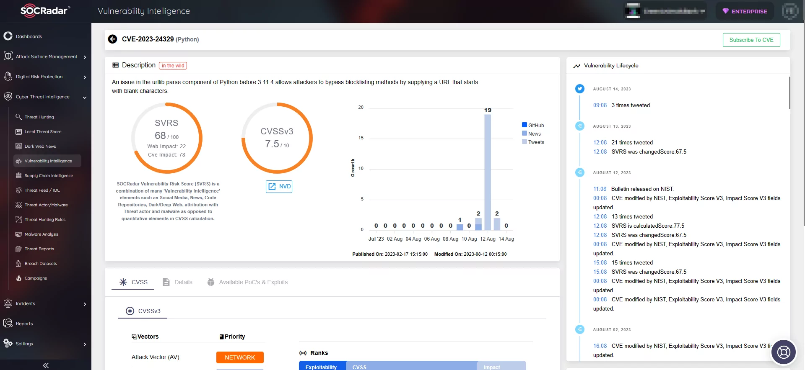Collapse the sidebar with double chevron
Screen dimensions: 805x370
click(46, 365)
